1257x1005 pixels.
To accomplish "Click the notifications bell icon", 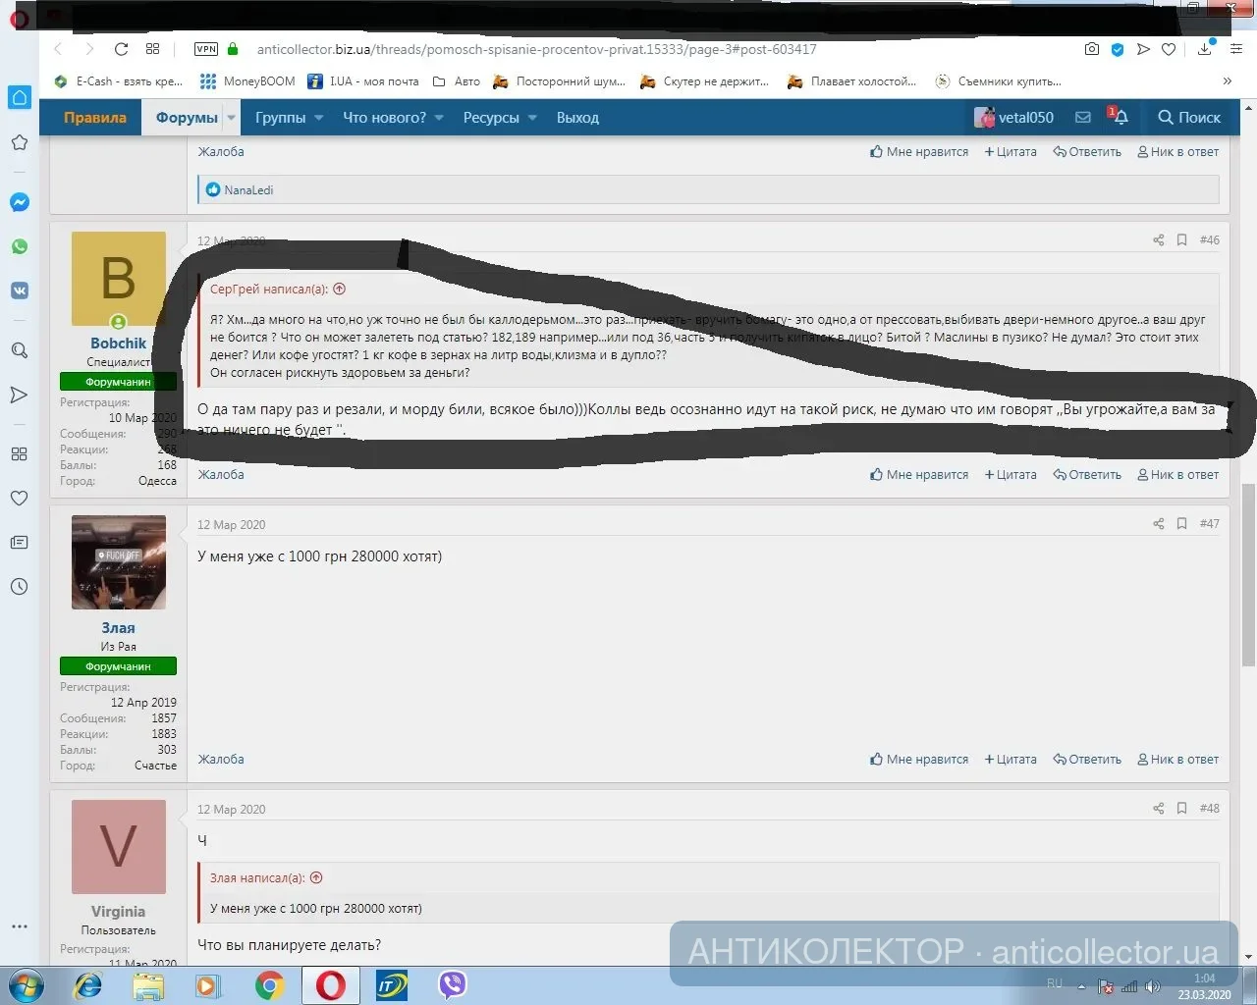I will click(x=1120, y=117).
